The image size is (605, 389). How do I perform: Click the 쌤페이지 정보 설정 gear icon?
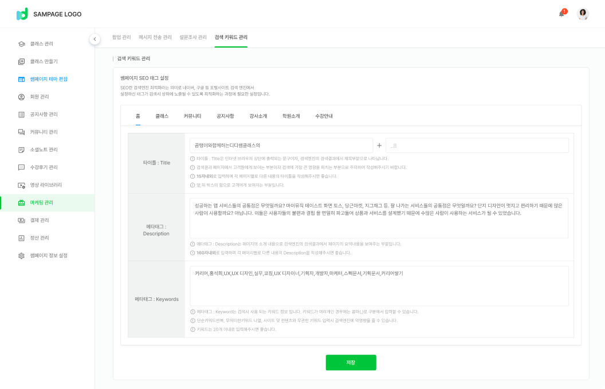pyautogui.click(x=21, y=256)
